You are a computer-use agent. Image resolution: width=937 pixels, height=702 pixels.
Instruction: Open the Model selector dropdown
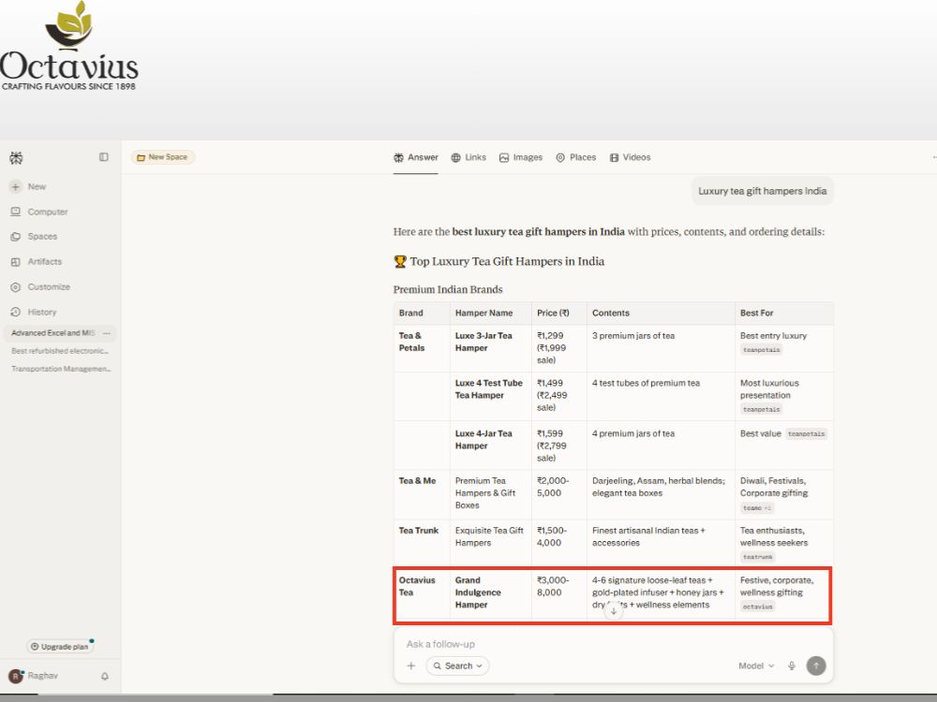(x=756, y=665)
